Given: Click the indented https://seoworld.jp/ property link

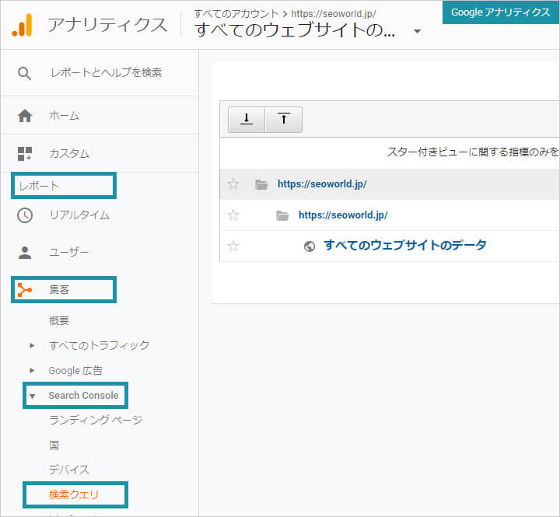Looking at the screenshot, I should click(343, 215).
